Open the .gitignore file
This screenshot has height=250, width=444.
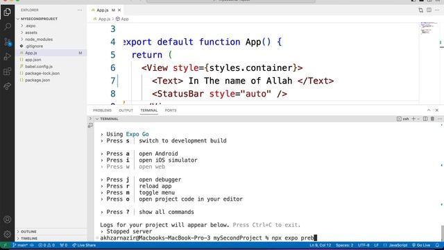[34, 47]
